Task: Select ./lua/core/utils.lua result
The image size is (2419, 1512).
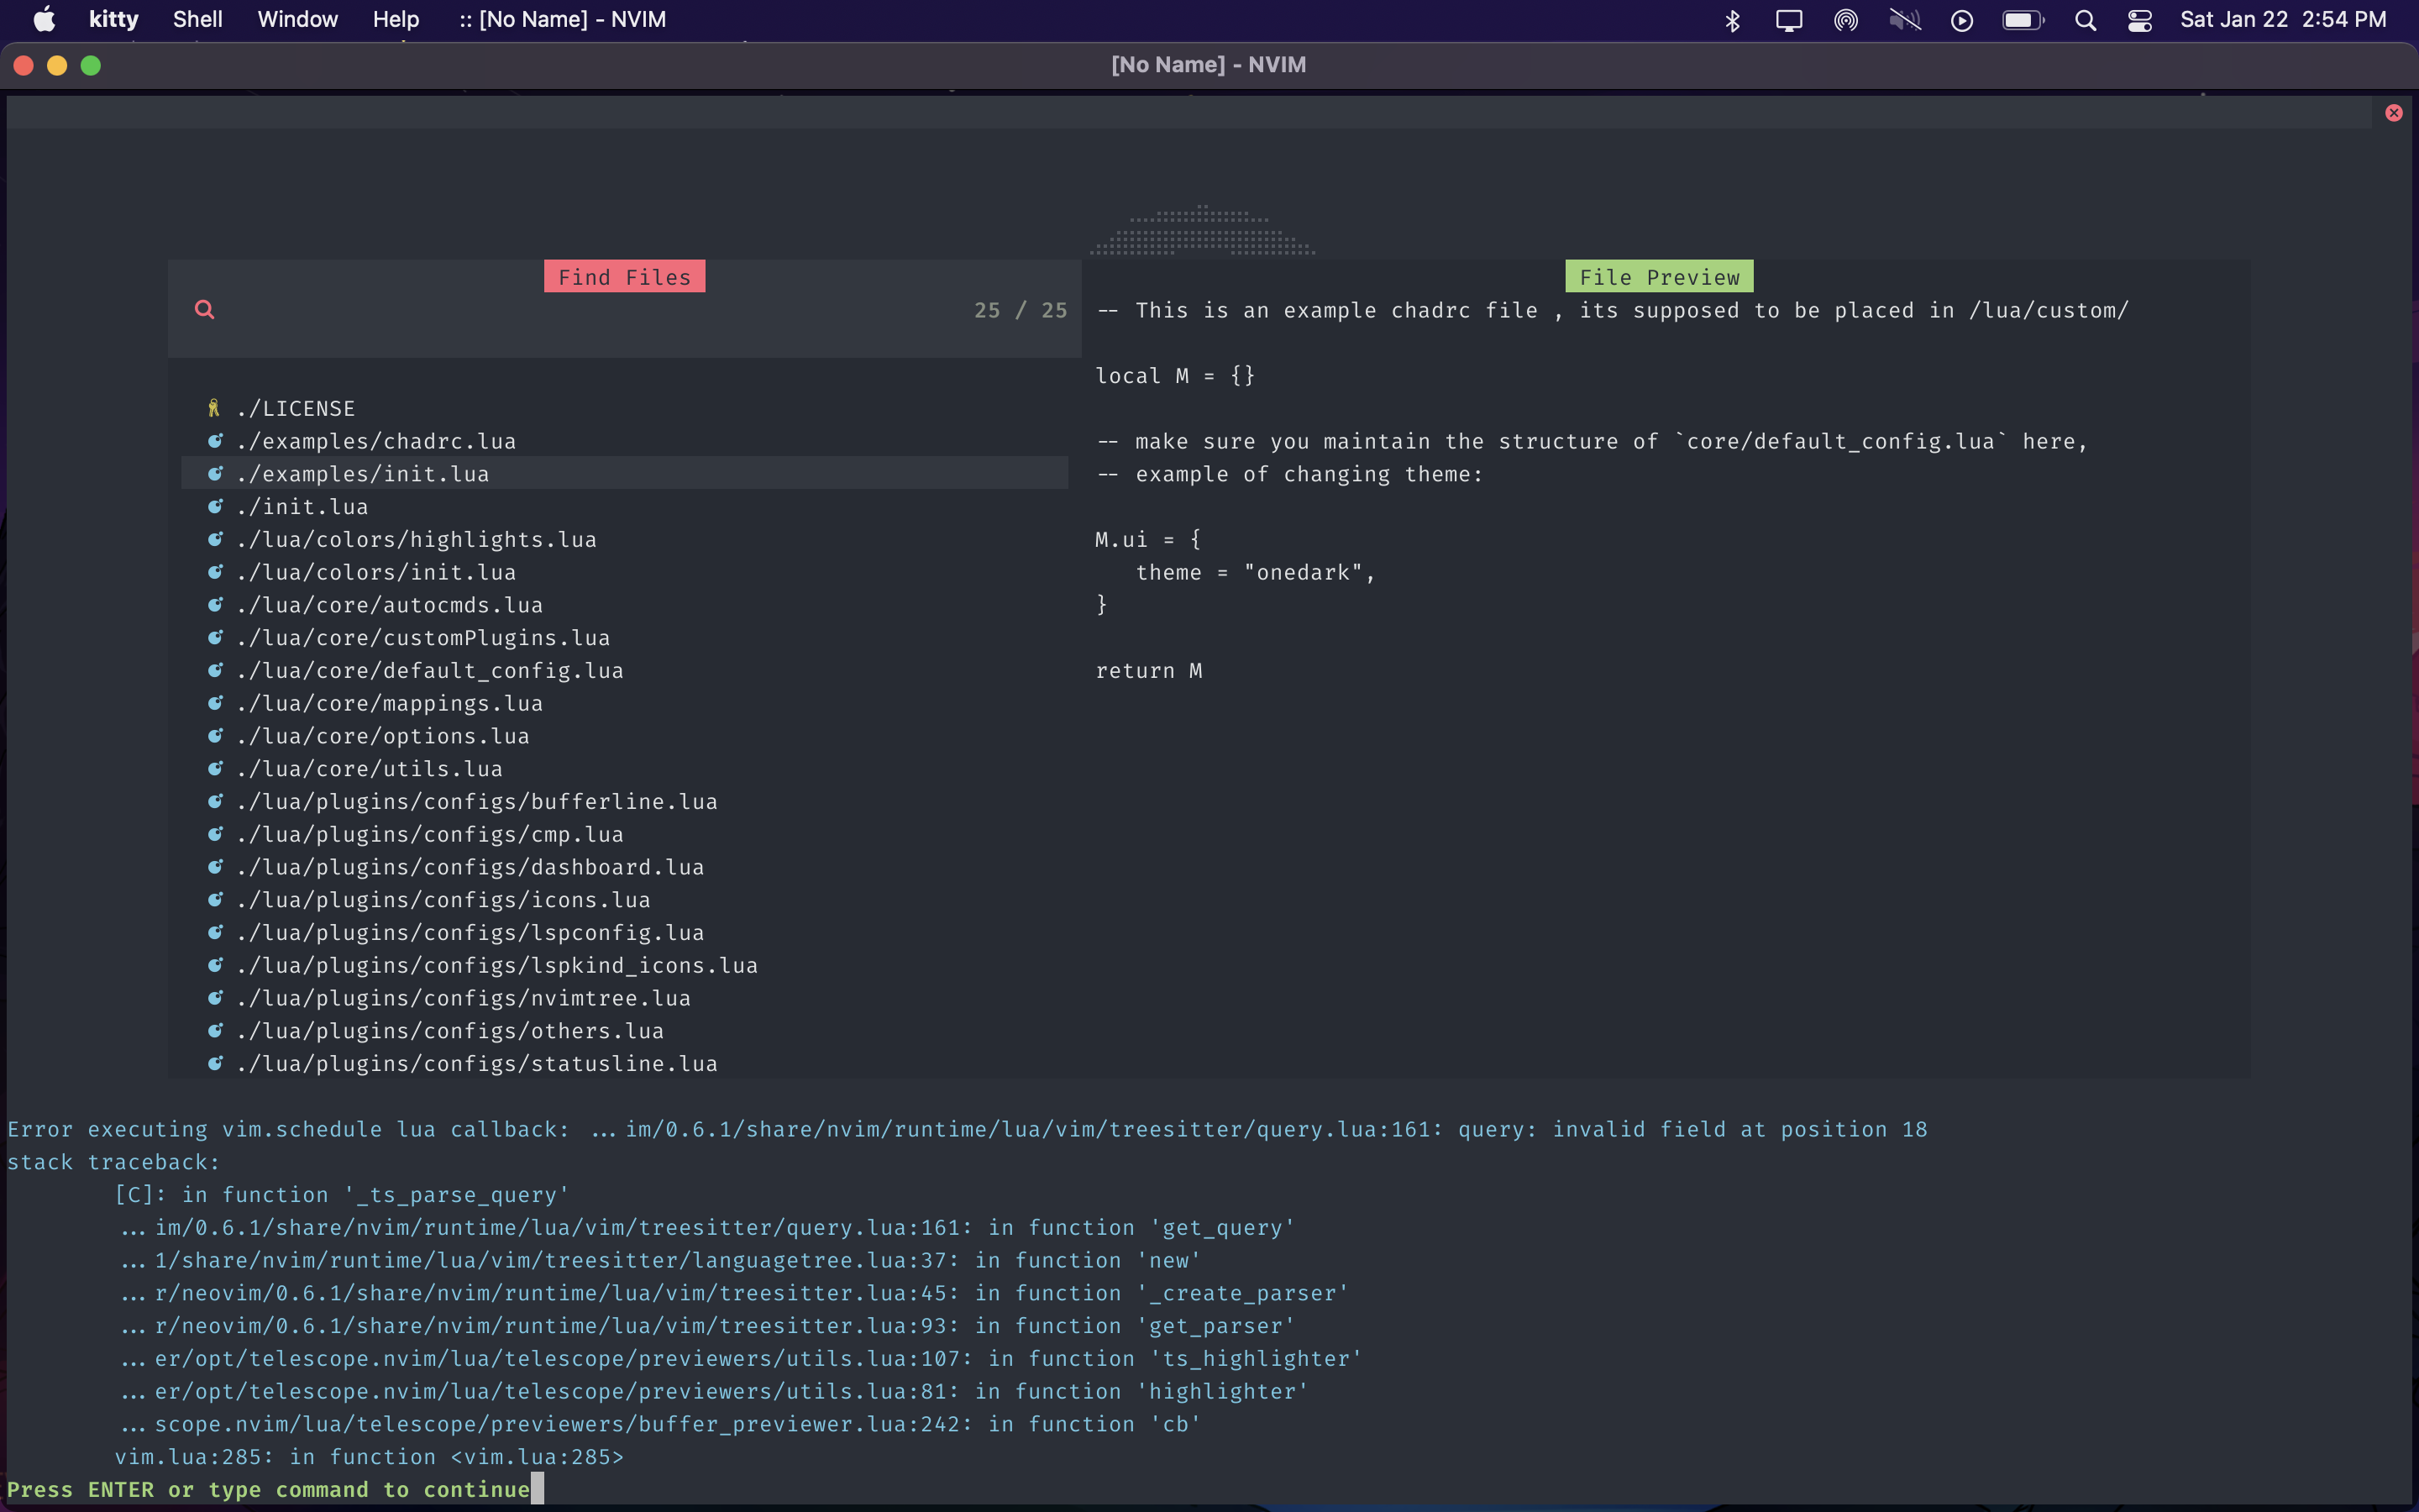Action: point(624,769)
